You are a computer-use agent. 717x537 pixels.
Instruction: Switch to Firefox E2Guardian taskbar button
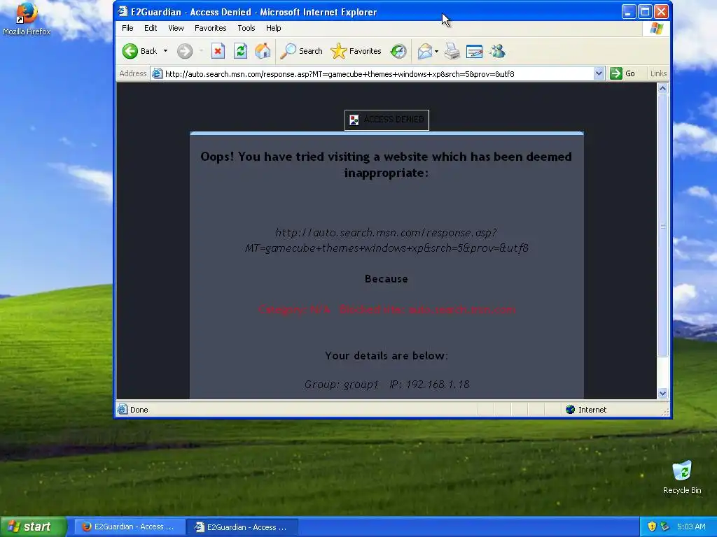(x=130, y=527)
